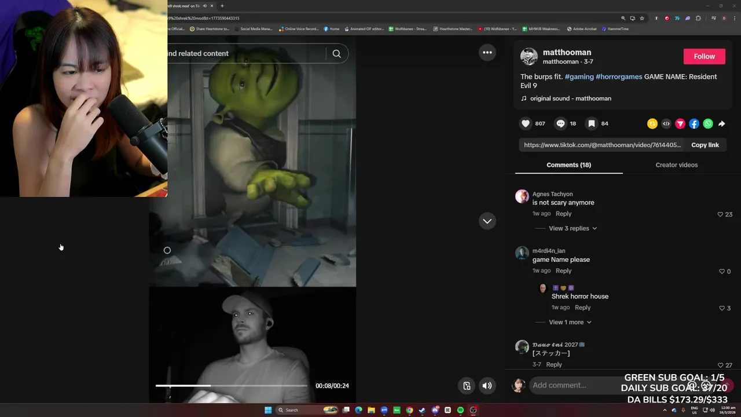741x417 pixels.
Task: Like m4rdl4n_ian's comment
Action: coord(721,271)
